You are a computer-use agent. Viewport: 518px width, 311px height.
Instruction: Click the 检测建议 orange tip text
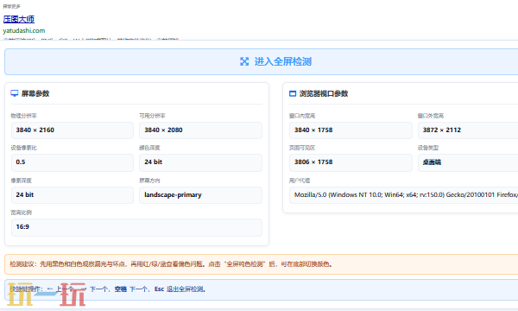(x=171, y=264)
